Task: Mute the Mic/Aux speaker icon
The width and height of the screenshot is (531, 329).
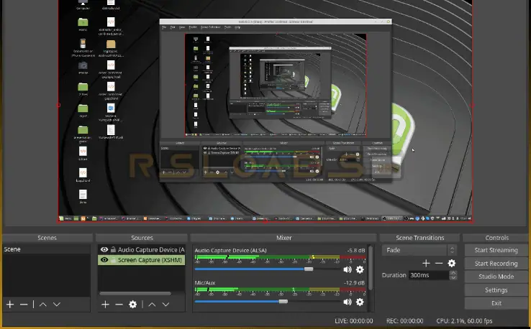Action: click(x=348, y=302)
